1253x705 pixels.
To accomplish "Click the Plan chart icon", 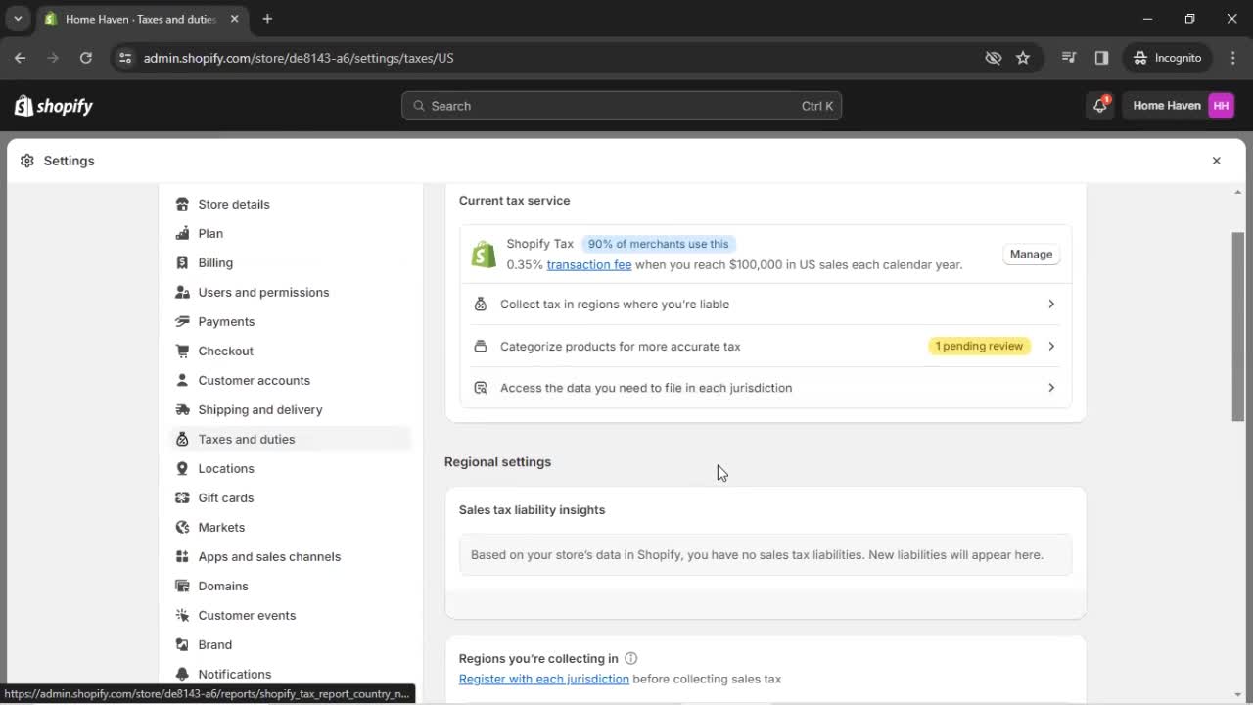I will coord(182,233).
